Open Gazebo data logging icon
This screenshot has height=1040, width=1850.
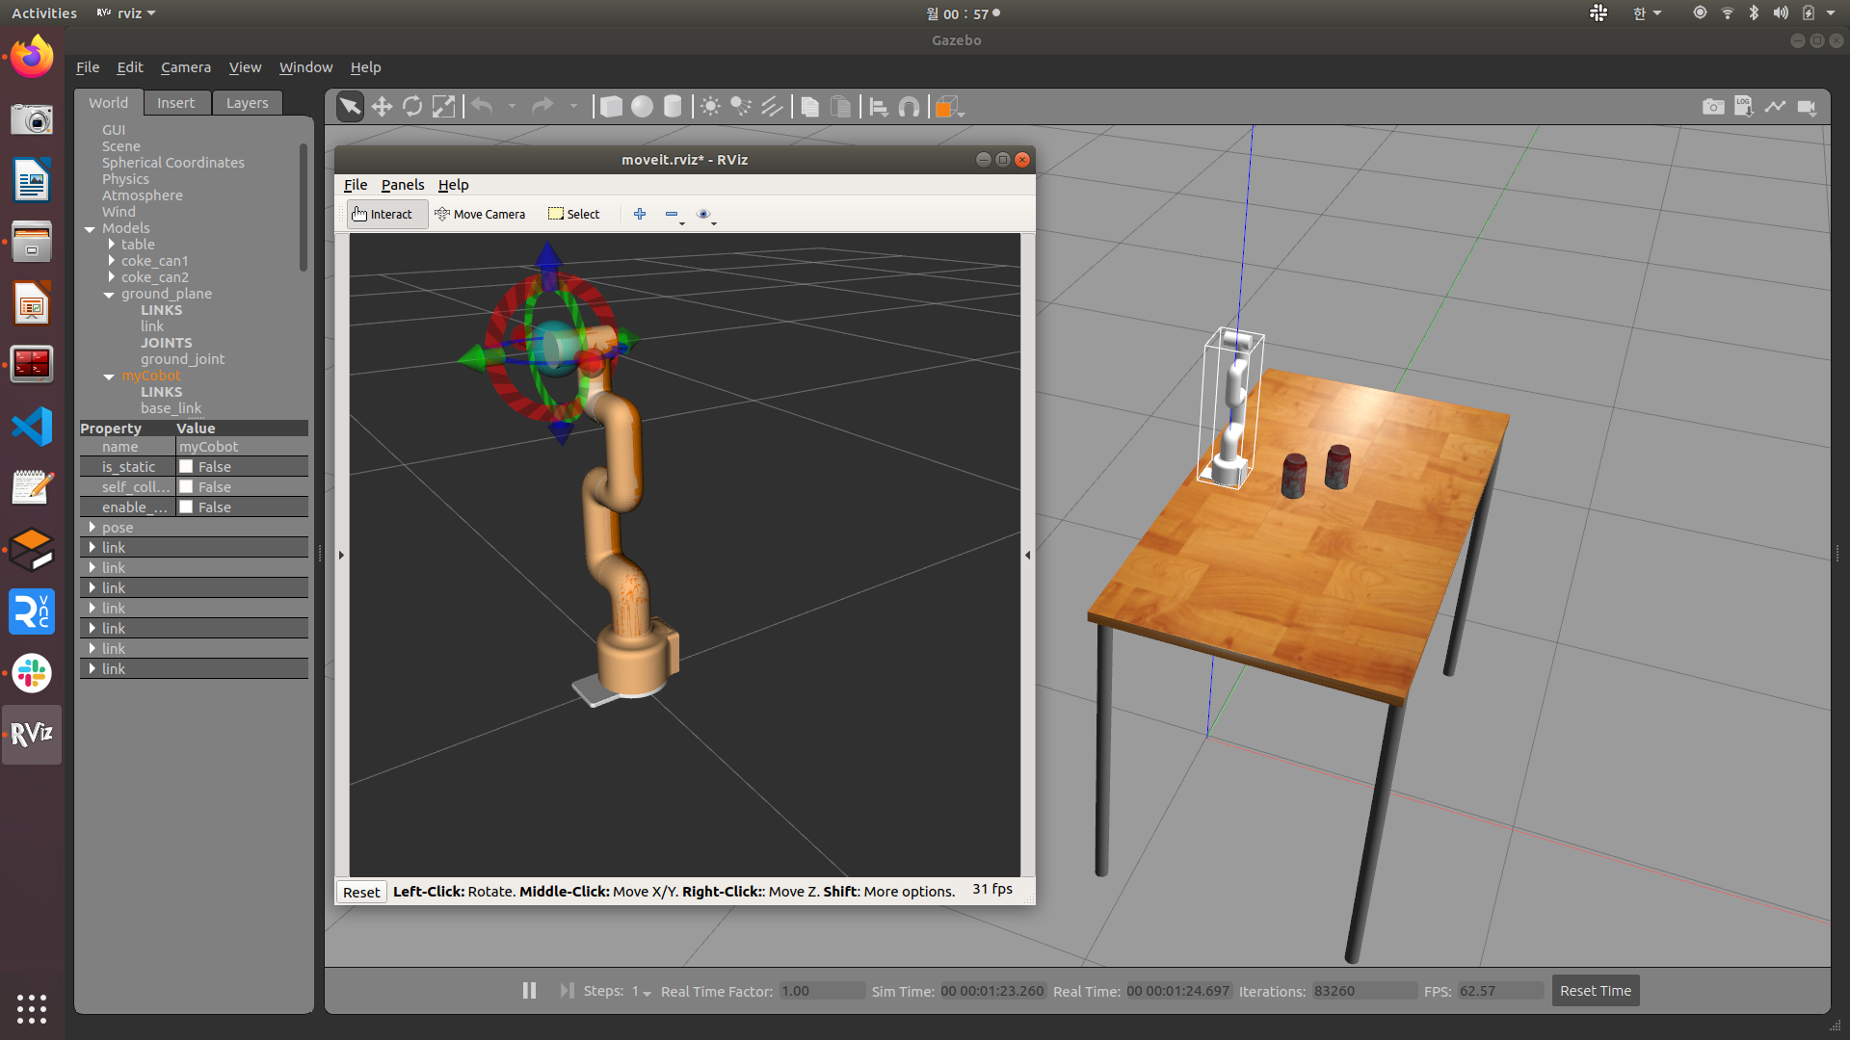[1744, 106]
